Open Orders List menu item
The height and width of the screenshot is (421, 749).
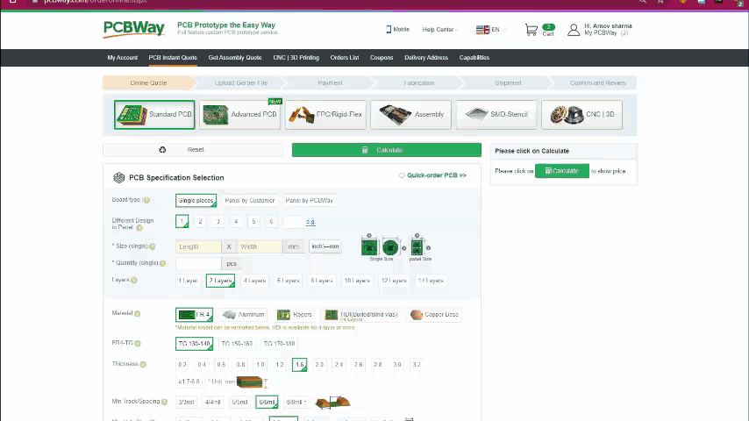click(x=345, y=58)
